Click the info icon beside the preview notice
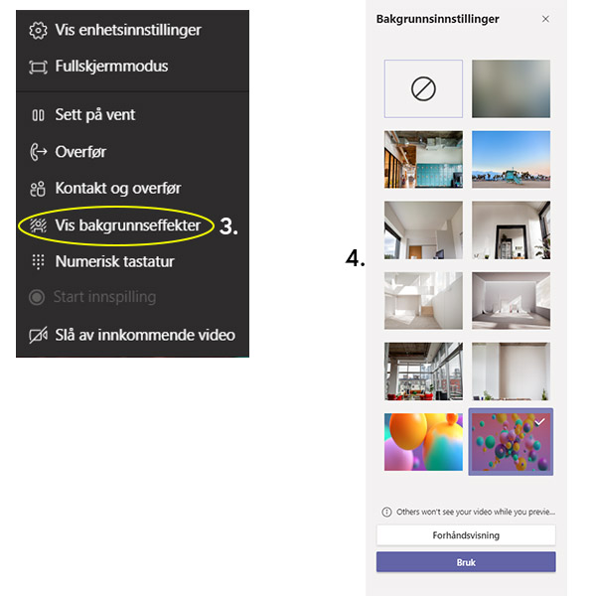This screenshot has width=596, height=596. coord(386,512)
